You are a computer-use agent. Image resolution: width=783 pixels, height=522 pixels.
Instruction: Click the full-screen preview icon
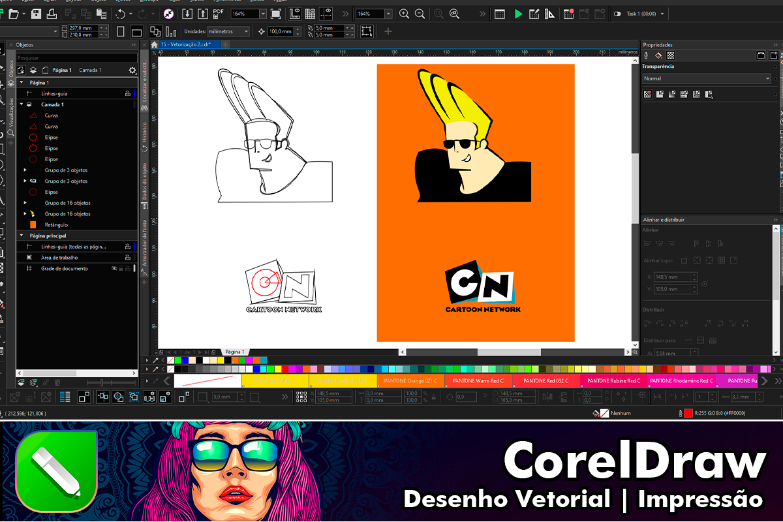276,14
